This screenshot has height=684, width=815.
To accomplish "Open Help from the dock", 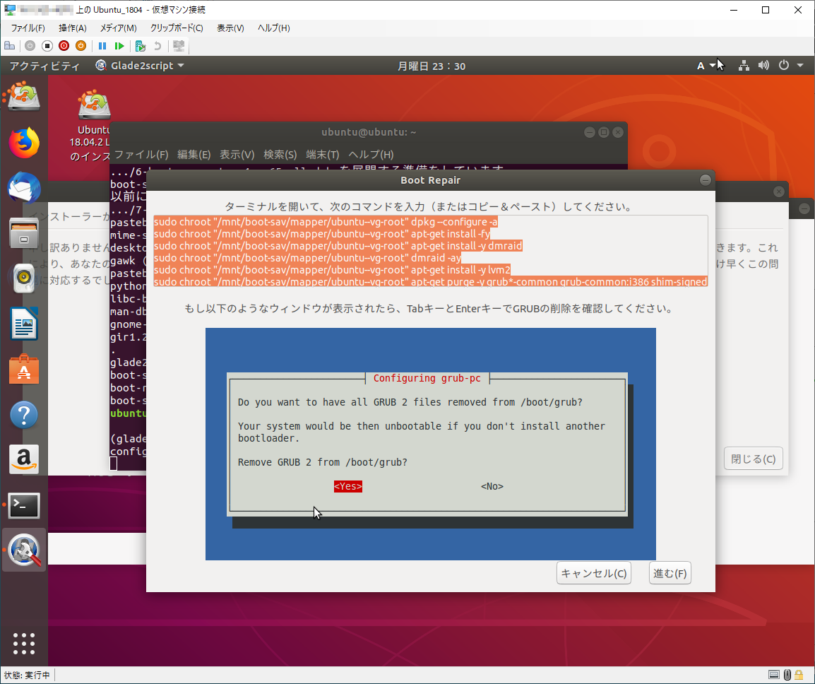I will pos(23,415).
